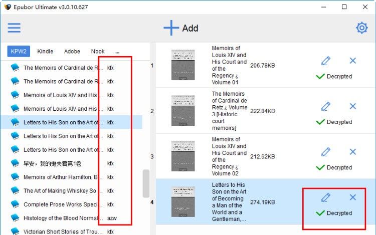The height and width of the screenshot is (235, 376).
Task: Open the Adobe tab
Action: click(x=72, y=51)
